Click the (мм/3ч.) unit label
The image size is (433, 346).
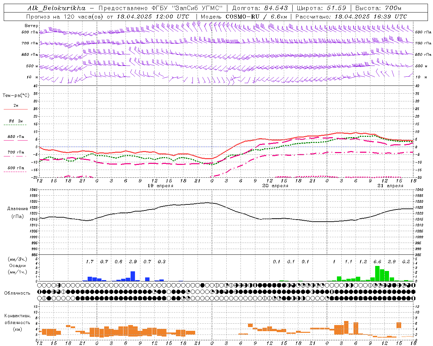tap(17, 259)
